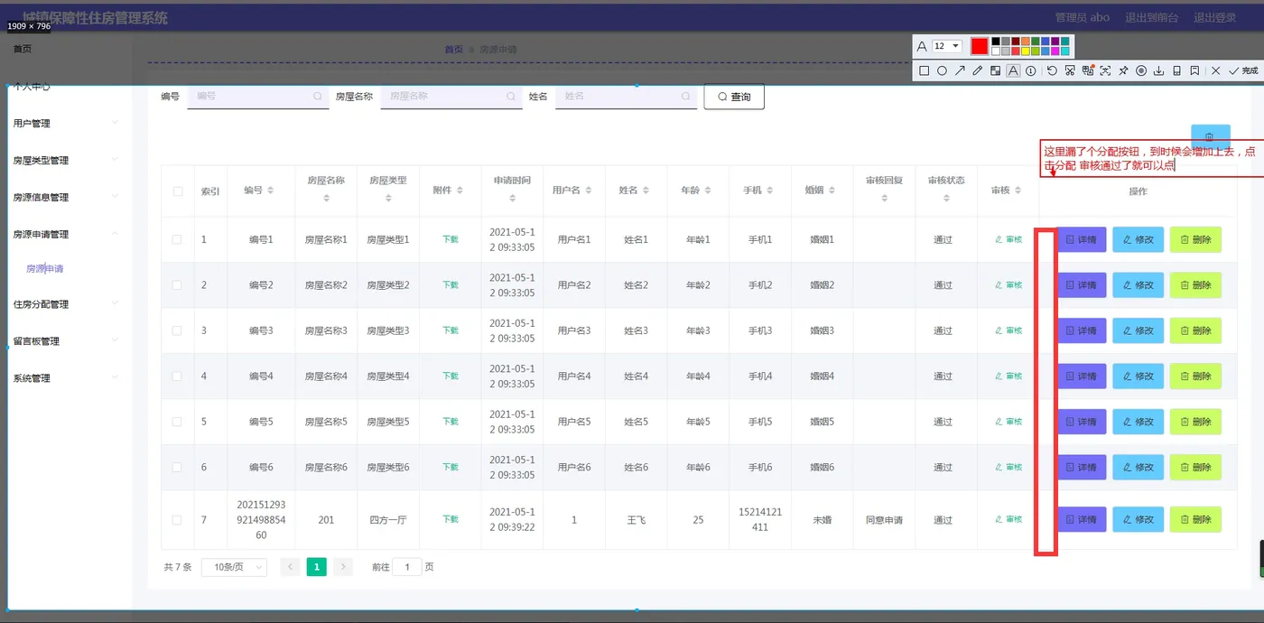Image resolution: width=1264 pixels, height=623 pixels.
Task: Click 首页 in the breadcrumb
Action: (454, 50)
